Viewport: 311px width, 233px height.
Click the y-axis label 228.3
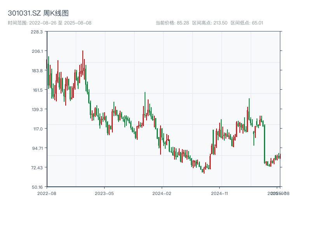(37, 32)
